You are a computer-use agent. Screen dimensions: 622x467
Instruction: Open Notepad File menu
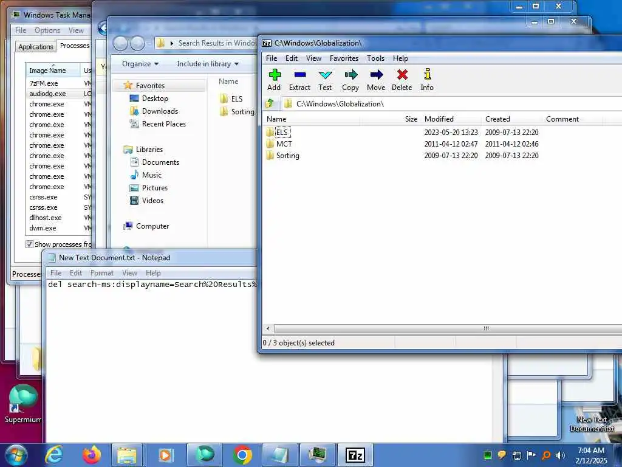pos(56,273)
